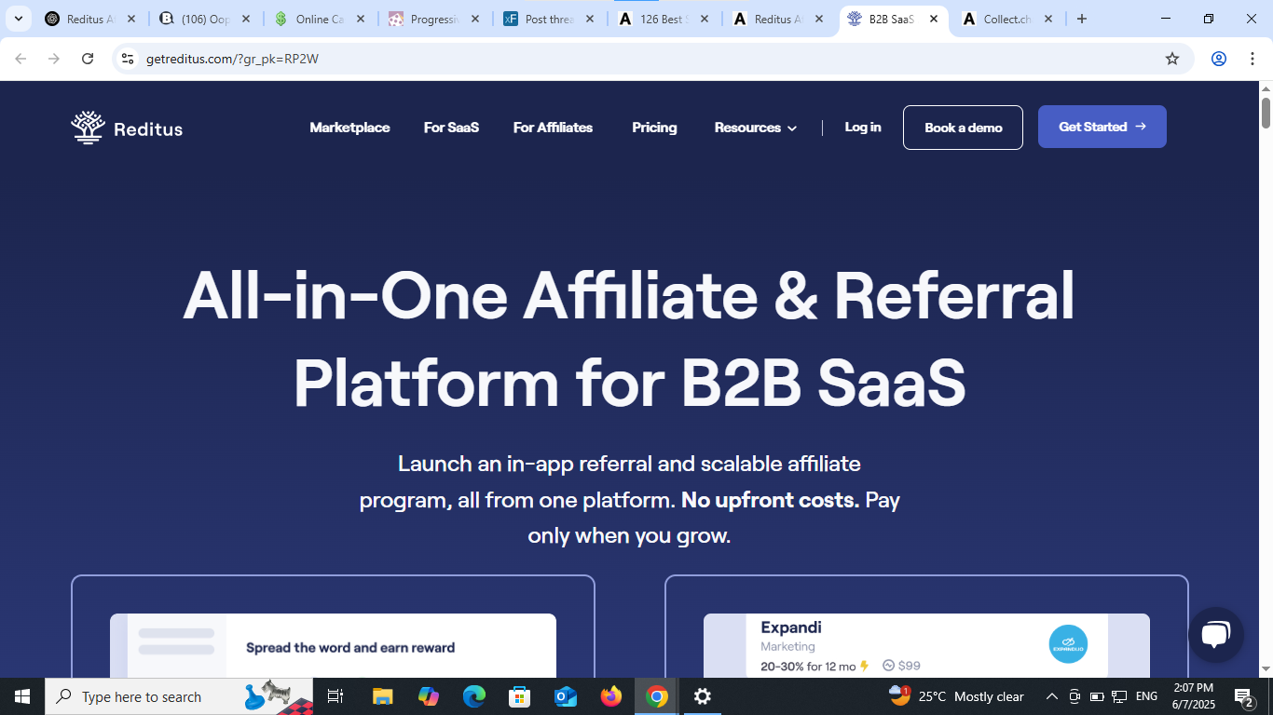1273x715 pixels.
Task: Open Microsoft Store from taskbar
Action: pos(520,696)
